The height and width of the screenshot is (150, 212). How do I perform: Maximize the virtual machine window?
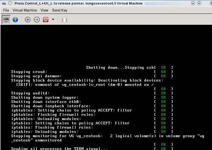coord(199,3)
